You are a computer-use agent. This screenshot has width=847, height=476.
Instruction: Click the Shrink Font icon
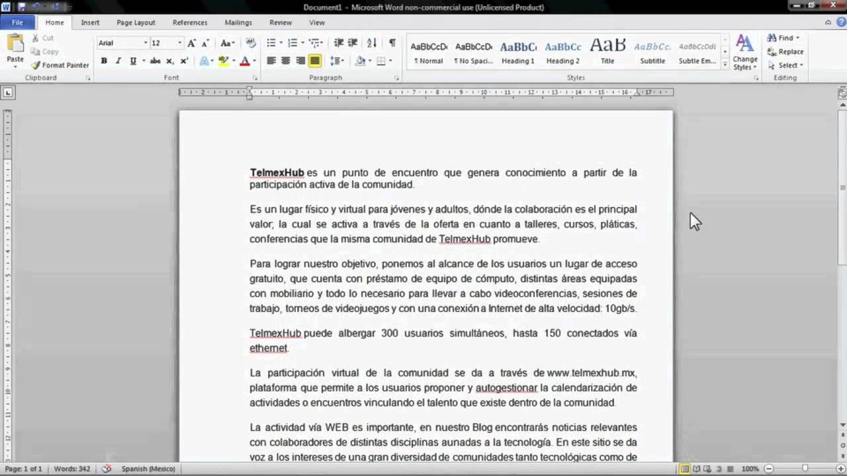click(206, 43)
